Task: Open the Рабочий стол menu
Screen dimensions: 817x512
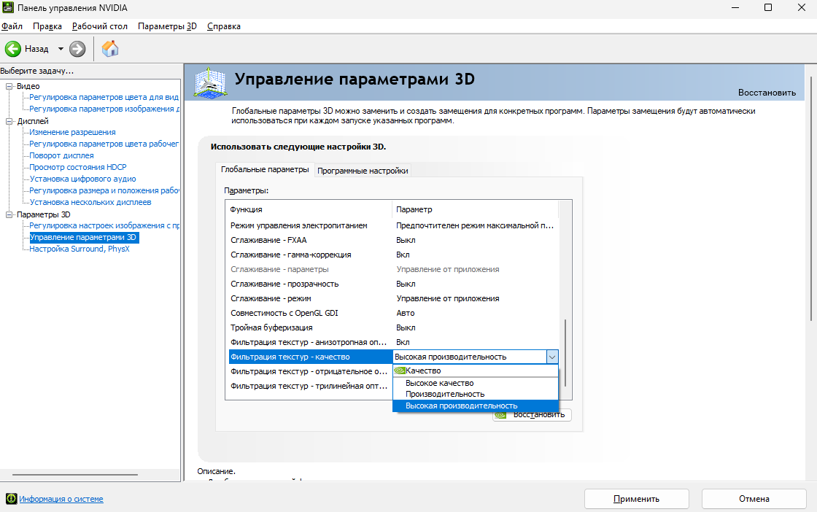Action: tap(99, 26)
